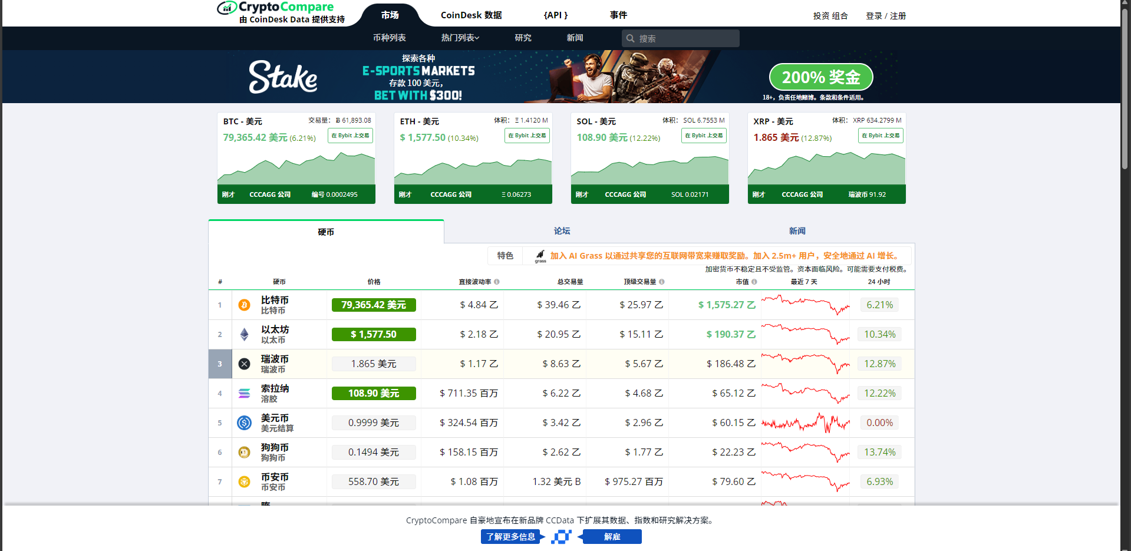Click the 解雇 dismiss button
The image size is (1131, 551).
pyautogui.click(x=612, y=537)
